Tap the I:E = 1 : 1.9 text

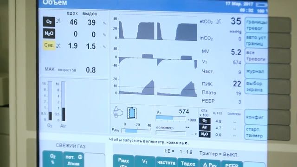point(178,152)
